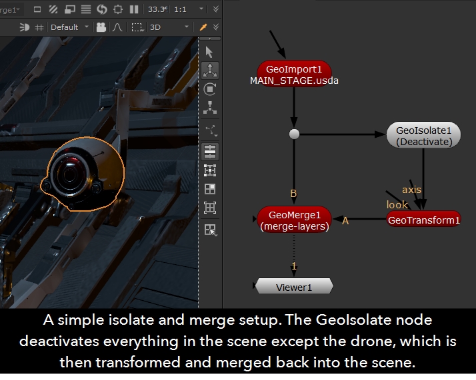Select the arrow selection tool
Viewport: 476px width, 380px height.
pos(210,51)
